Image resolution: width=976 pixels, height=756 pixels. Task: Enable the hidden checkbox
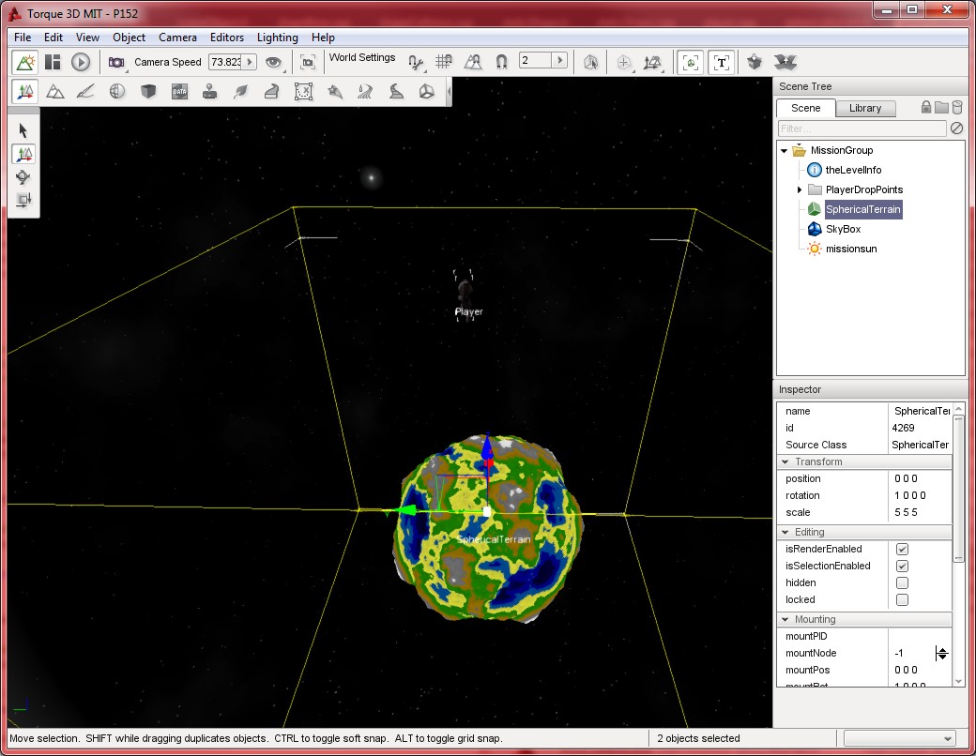point(902,583)
